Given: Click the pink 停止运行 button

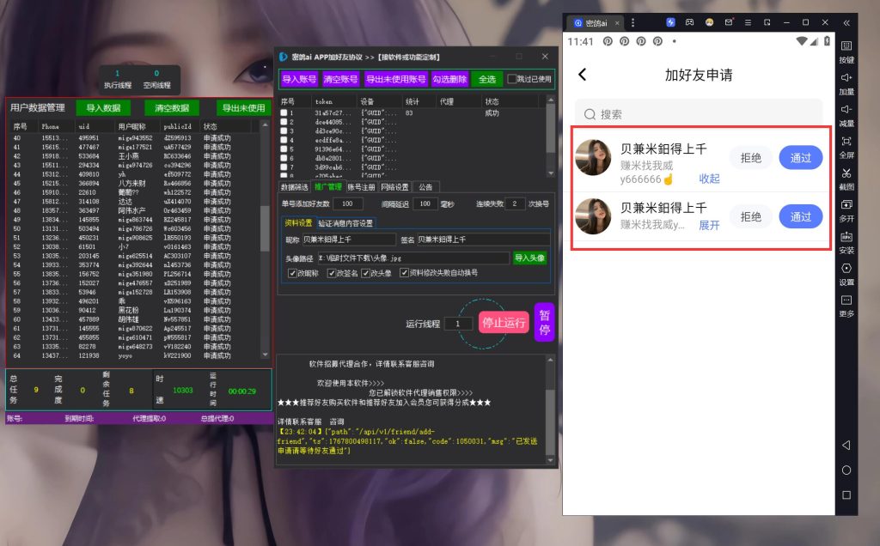Looking at the screenshot, I should click(504, 323).
